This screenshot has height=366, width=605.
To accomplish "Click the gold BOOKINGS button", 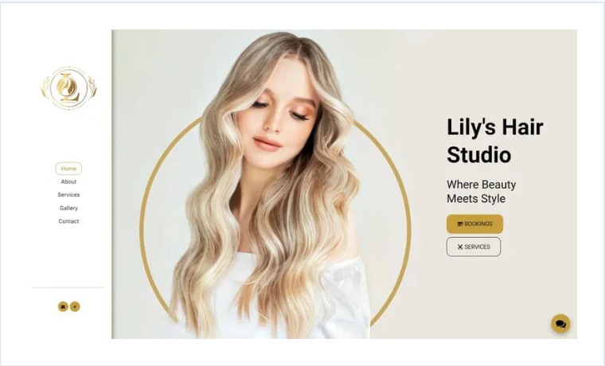I will click(x=474, y=224).
